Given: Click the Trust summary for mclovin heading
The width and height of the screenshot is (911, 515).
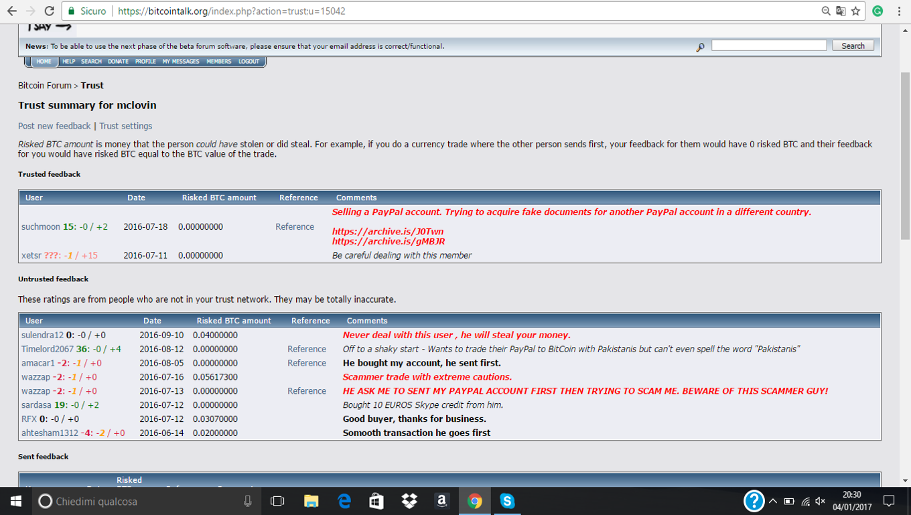Looking at the screenshot, I should 87,105.
